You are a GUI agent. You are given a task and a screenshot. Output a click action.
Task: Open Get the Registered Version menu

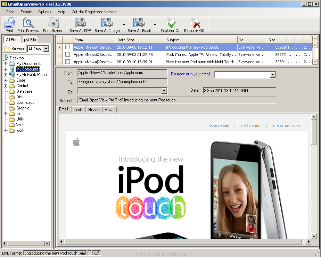coord(94,12)
